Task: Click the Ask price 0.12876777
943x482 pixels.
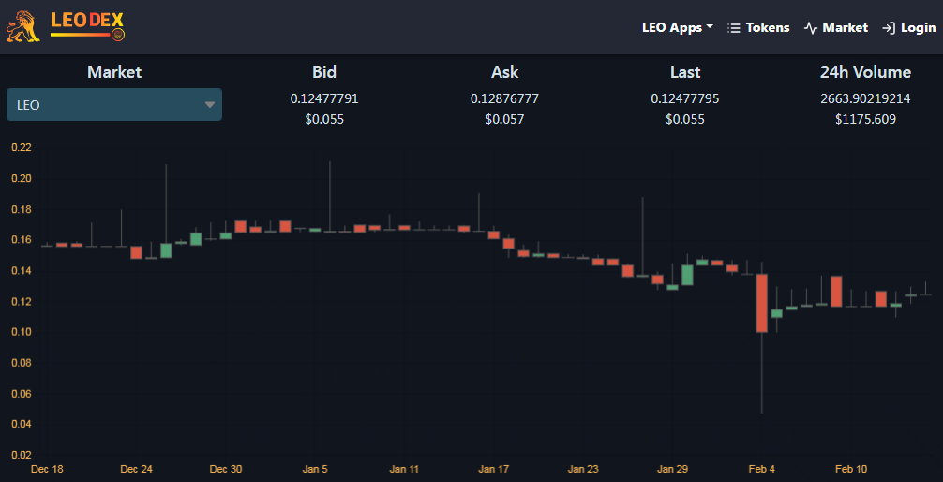Action: pos(504,98)
